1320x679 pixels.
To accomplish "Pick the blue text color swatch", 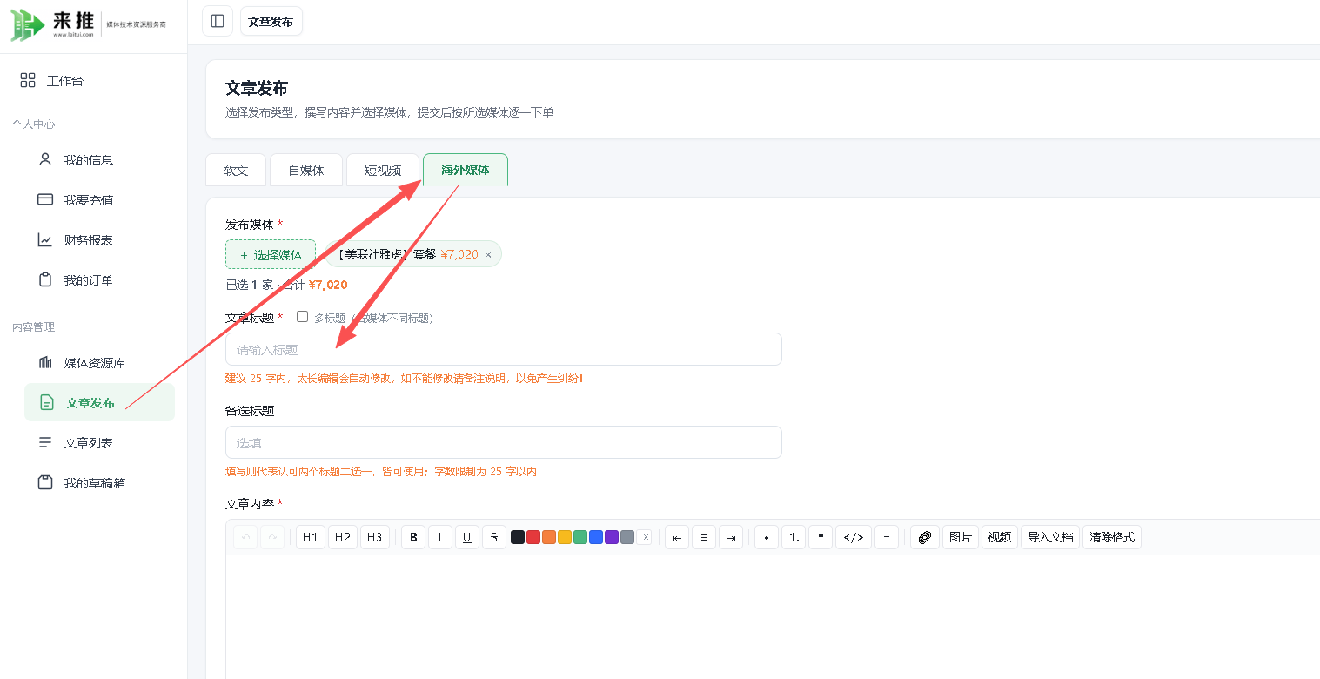I will coord(596,537).
